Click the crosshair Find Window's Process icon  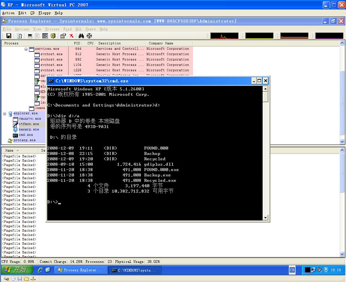tap(89, 36)
